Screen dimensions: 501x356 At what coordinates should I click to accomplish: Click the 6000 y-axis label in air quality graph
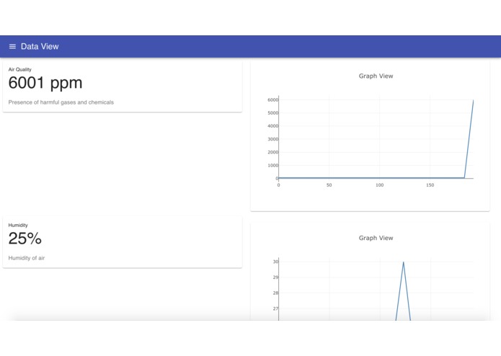(273, 100)
